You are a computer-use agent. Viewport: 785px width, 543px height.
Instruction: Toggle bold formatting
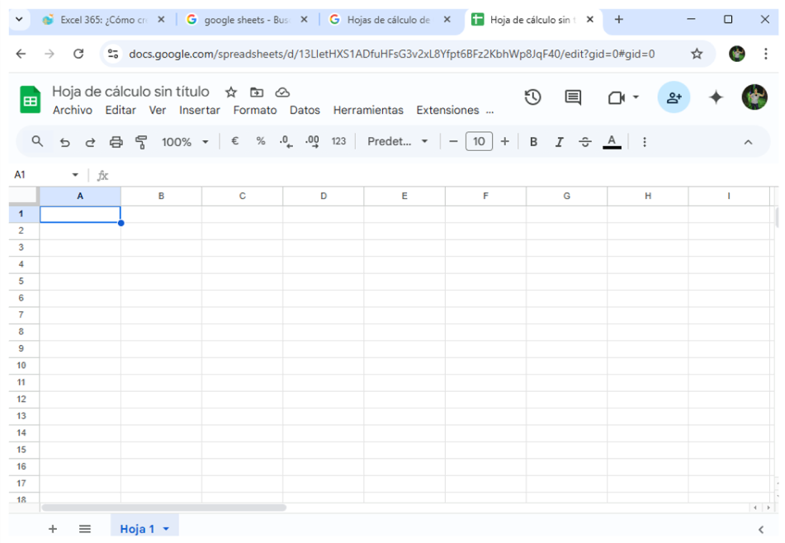(x=533, y=142)
